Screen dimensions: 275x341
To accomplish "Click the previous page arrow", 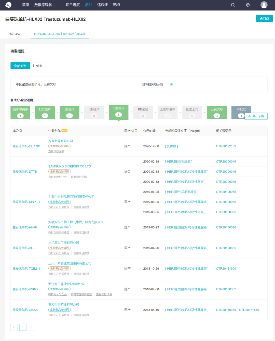I will click(x=14, y=327).
